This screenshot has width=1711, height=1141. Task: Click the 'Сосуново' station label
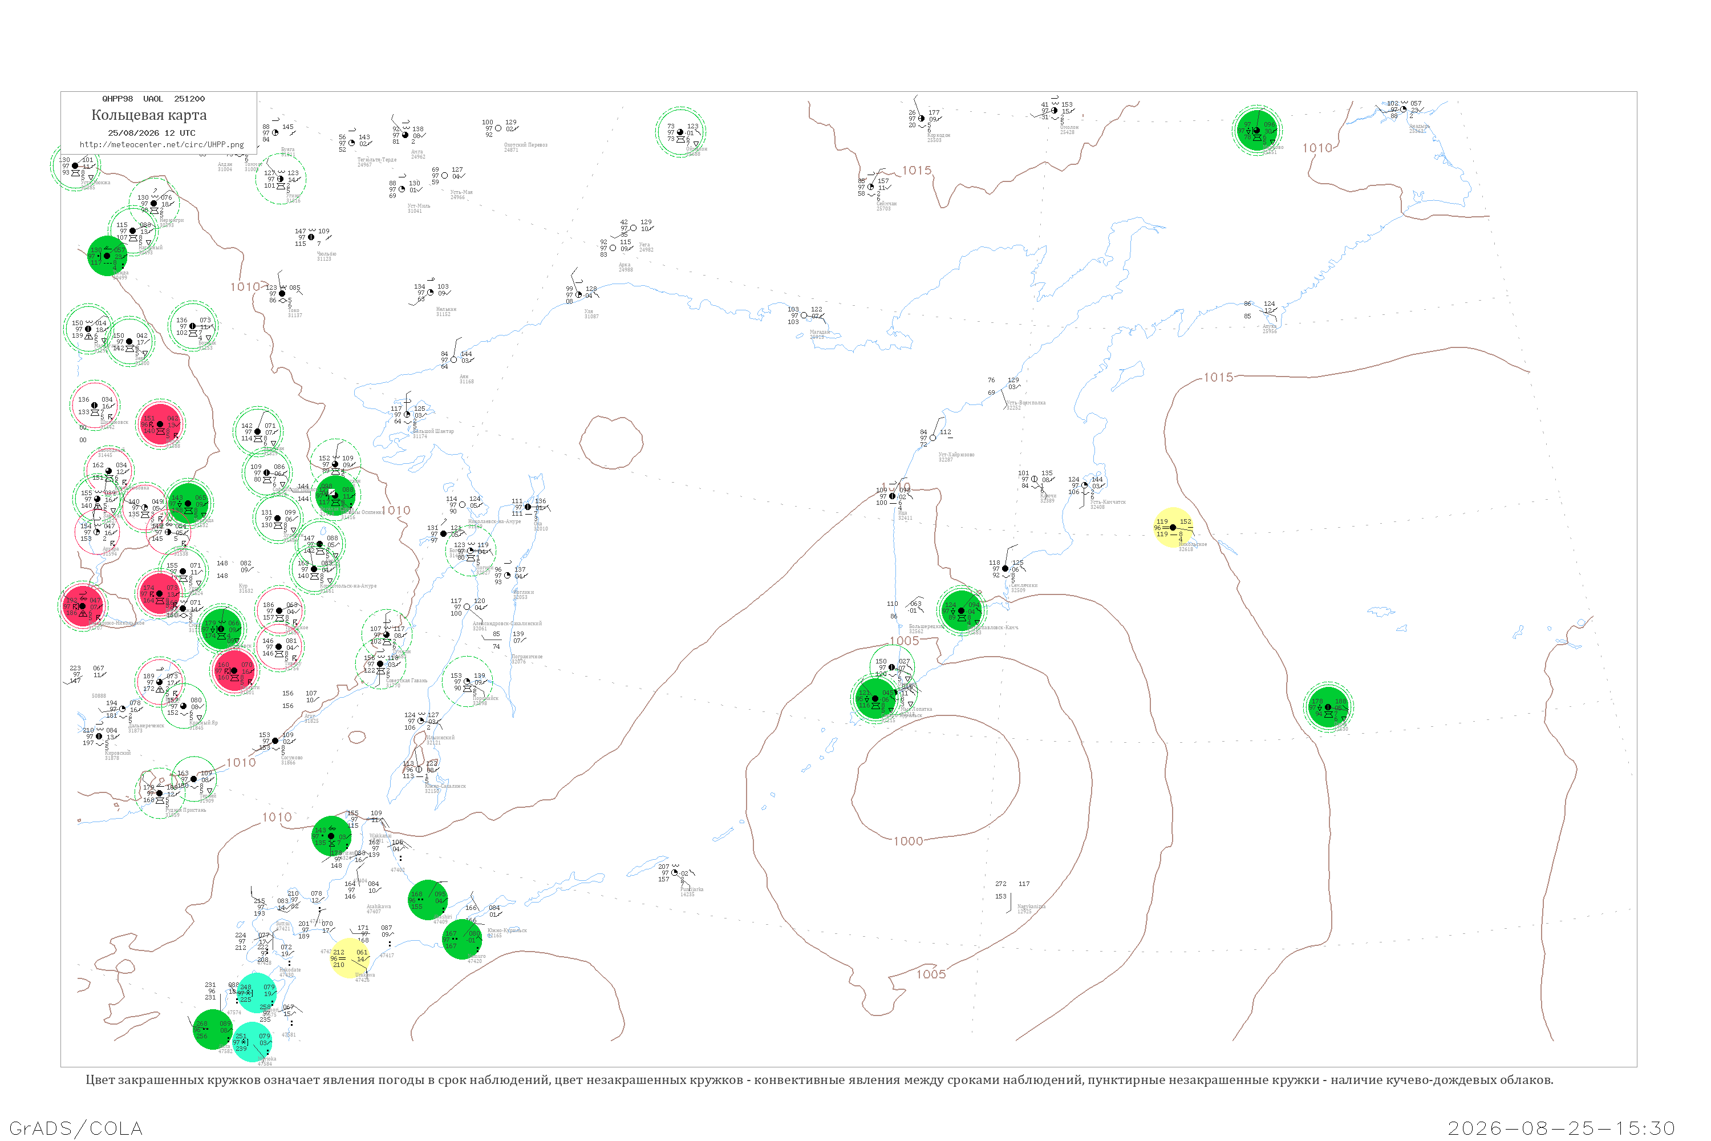pyautogui.click(x=291, y=758)
